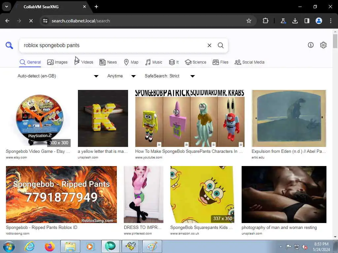Open the browser three-dot menu
Viewport: 338px width, 253px height.
click(331, 21)
